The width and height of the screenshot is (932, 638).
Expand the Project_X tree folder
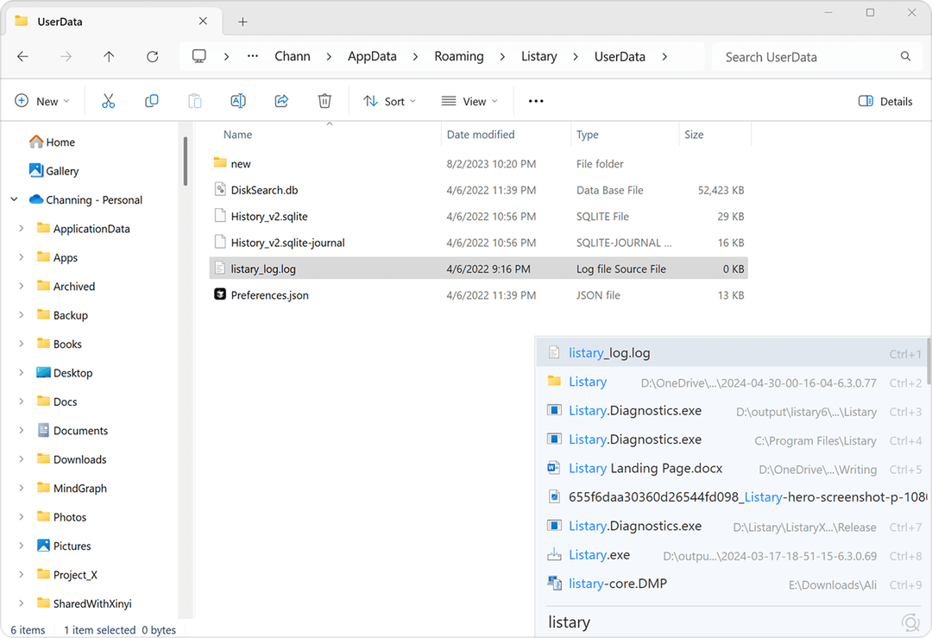[22, 574]
